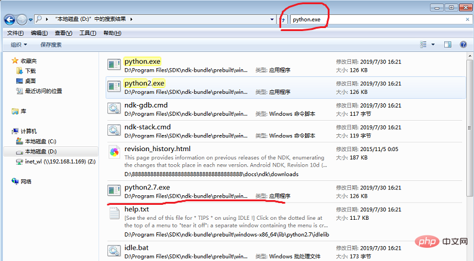Image resolution: width=474 pixels, height=261 pixels.
Task: Toggle the preview pane icon in toolbar
Action: (447, 45)
